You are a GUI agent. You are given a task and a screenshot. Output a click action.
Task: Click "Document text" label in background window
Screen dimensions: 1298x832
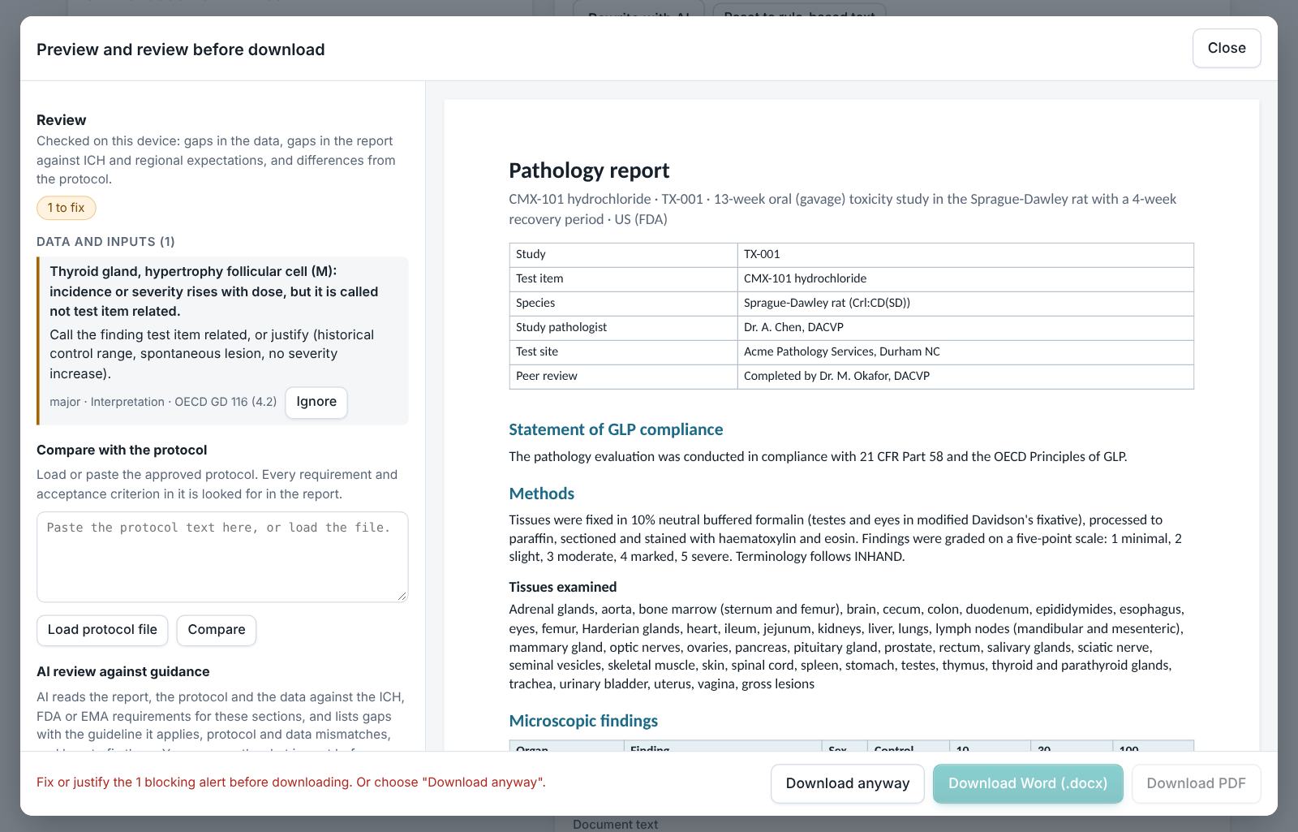click(615, 824)
